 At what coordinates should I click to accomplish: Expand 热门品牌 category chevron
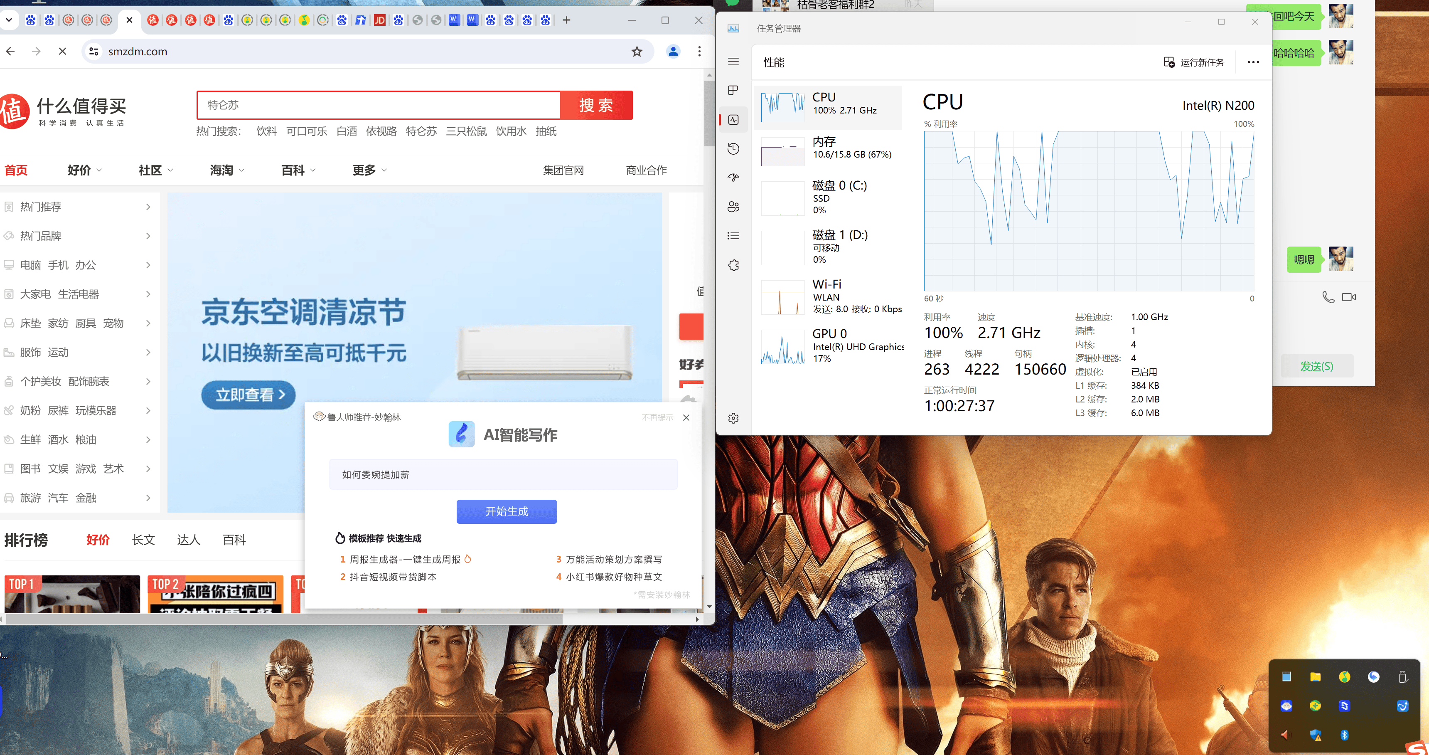(148, 236)
